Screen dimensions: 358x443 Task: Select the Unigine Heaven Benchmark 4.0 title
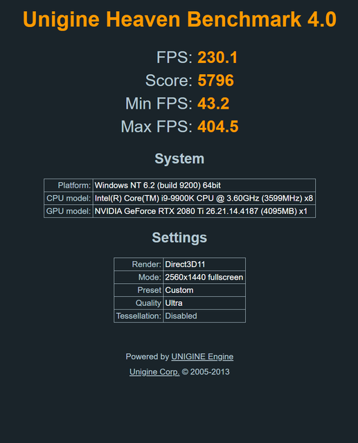179,19
